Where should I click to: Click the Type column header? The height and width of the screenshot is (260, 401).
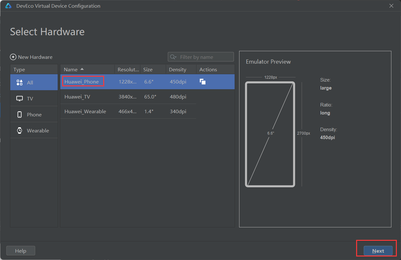coord(34,69)
